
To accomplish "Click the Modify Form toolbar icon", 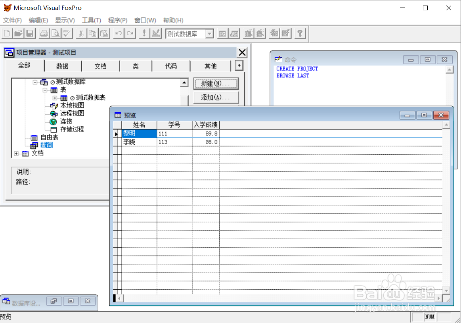I will (156, 34).
